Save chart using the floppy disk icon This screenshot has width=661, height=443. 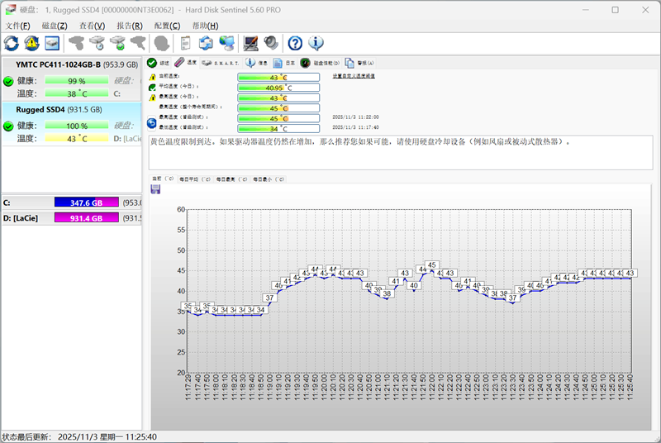[155, 190]
